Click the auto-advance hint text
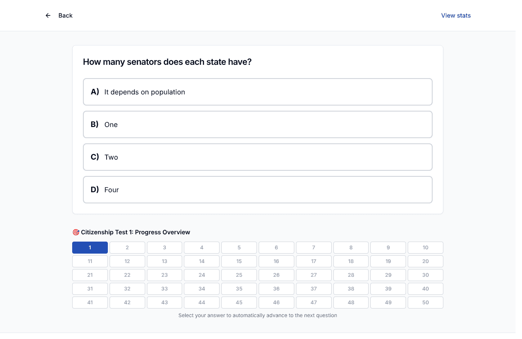The height and width of the screenshot is (339, 522). (258, 315)
